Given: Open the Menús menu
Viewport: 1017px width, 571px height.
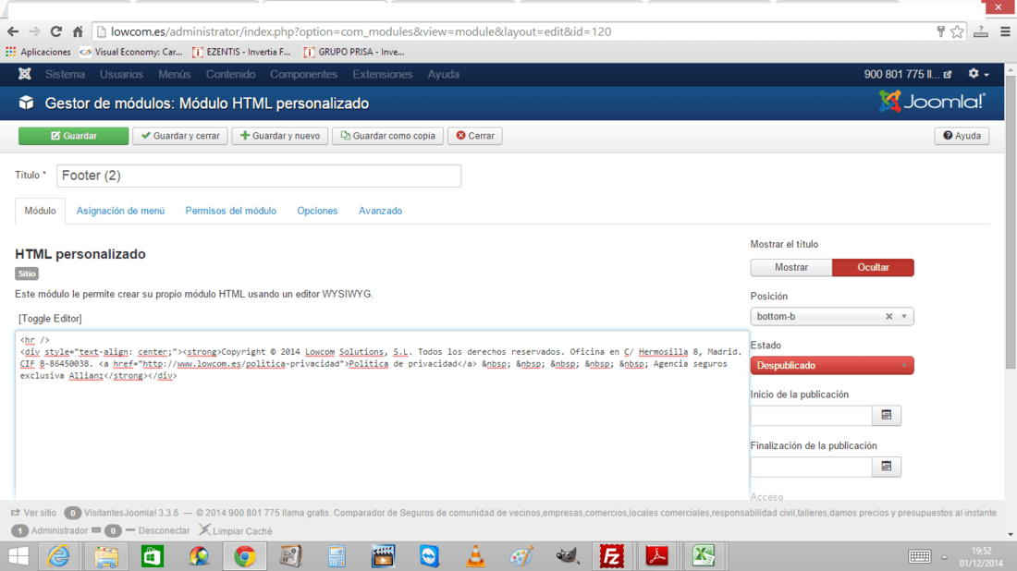Looking at the screenshot, I should click(175, 74).
